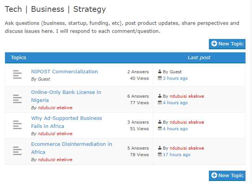The image size is (252, 184).
Task: Go to the 3 hours ago last post
Action: 175,78
